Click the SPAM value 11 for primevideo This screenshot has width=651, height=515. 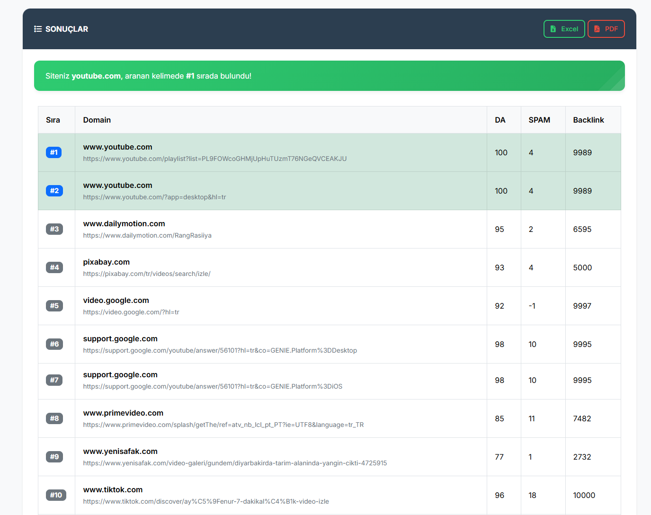pos(532,418)
